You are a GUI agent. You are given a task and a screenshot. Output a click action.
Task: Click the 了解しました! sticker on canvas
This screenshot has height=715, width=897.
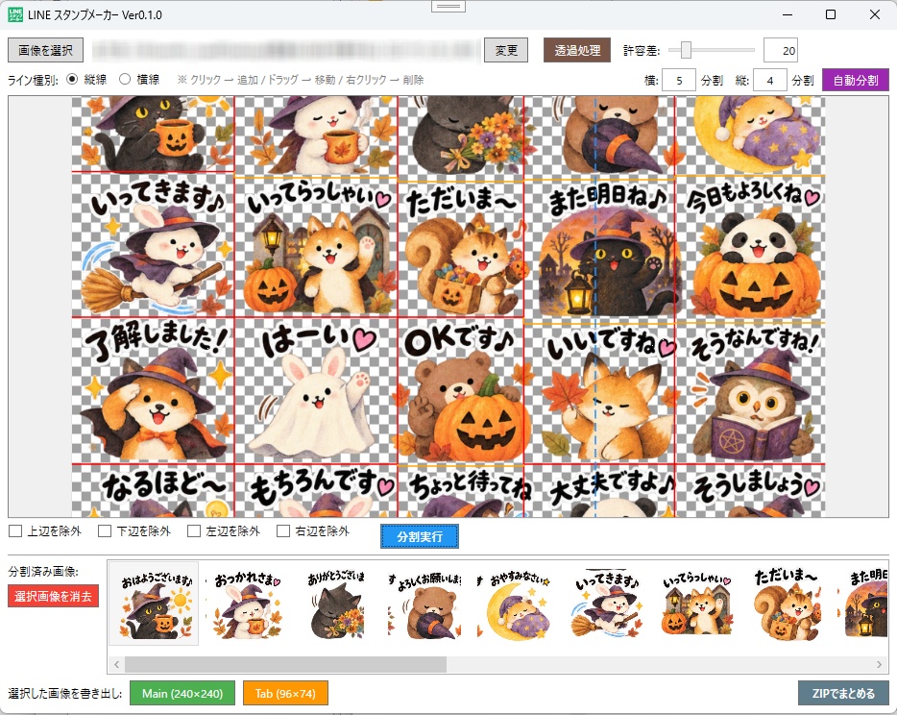pyautogui.click(x=154, y=390)
